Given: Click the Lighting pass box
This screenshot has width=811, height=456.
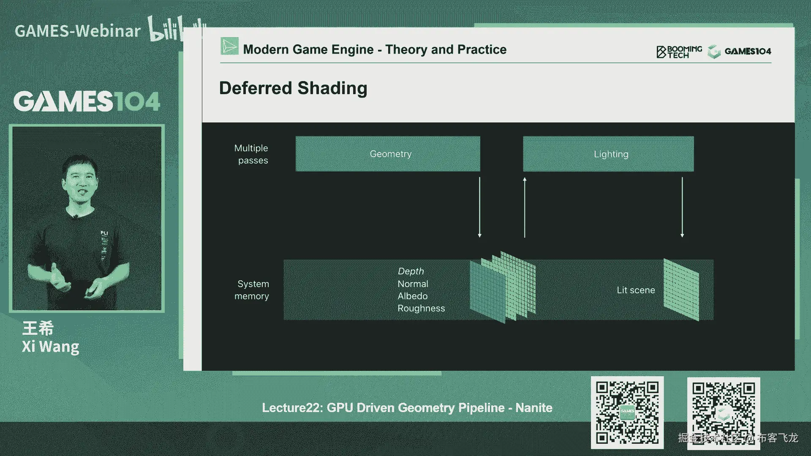Looking at the screenshot, I should (x=608, y=154).
